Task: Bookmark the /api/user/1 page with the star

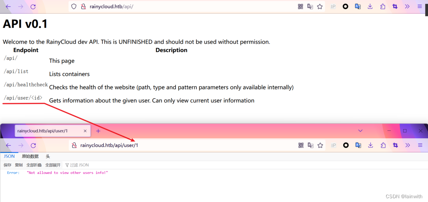Action: pos(320,146)
